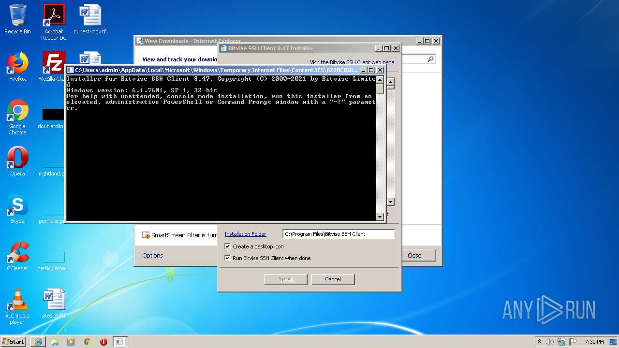Open Windows Explorer folder on the taskbar
The width and height of the screenshot is (619, 348).
coord(55,342)
